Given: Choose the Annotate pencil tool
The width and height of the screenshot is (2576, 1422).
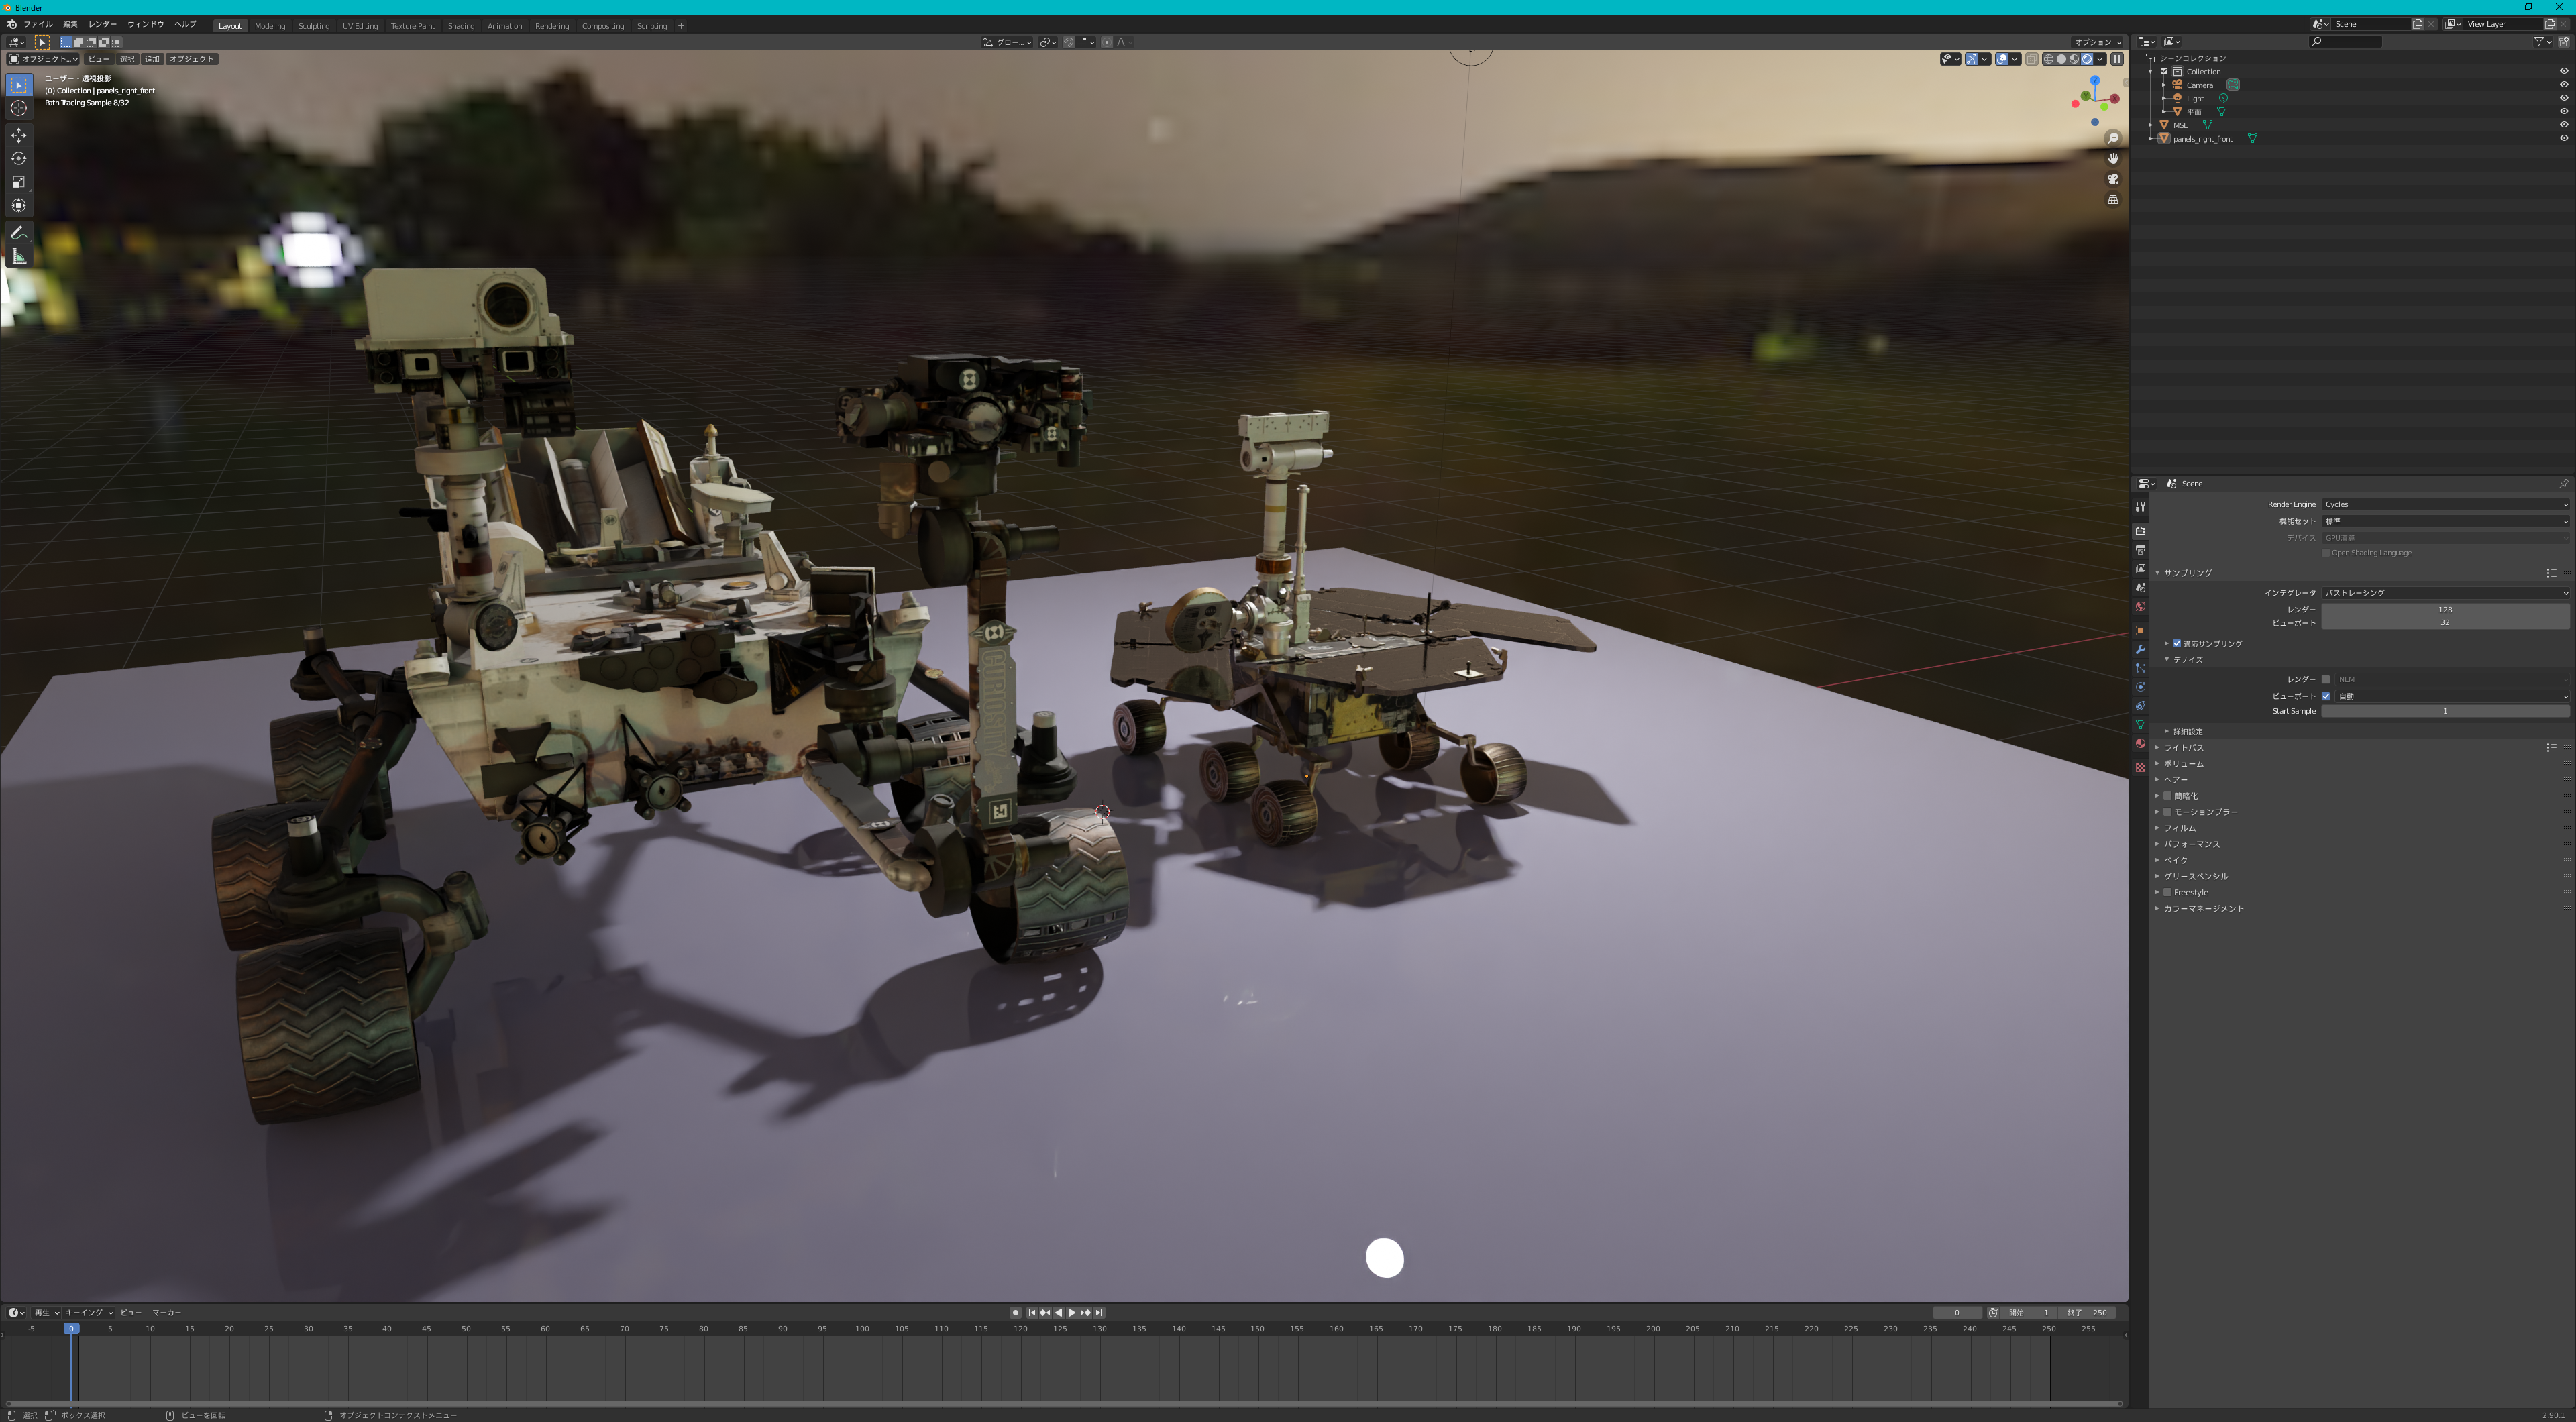Looking at the screenshot, I should coord(18,232).
